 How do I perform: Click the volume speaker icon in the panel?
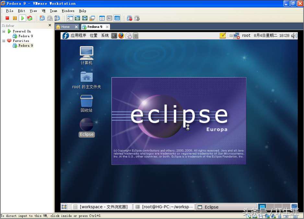[x=294, y=36]
